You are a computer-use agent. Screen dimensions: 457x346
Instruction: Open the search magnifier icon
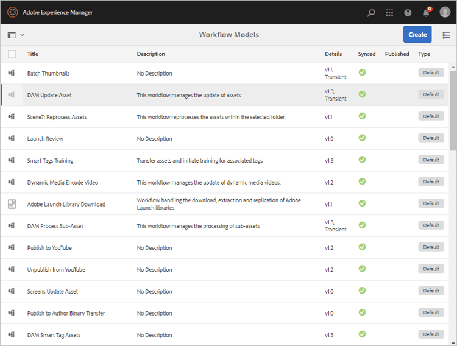[x=372, y=13]
